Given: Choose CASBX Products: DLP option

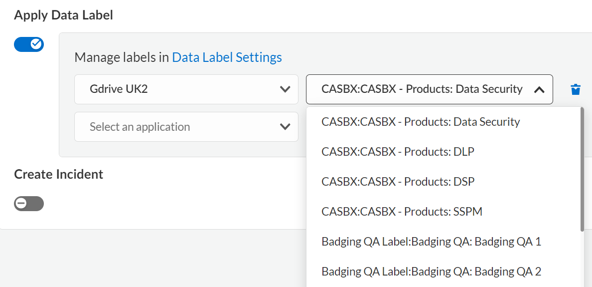Looking at the screenshot, I should (x=398, y=152).
